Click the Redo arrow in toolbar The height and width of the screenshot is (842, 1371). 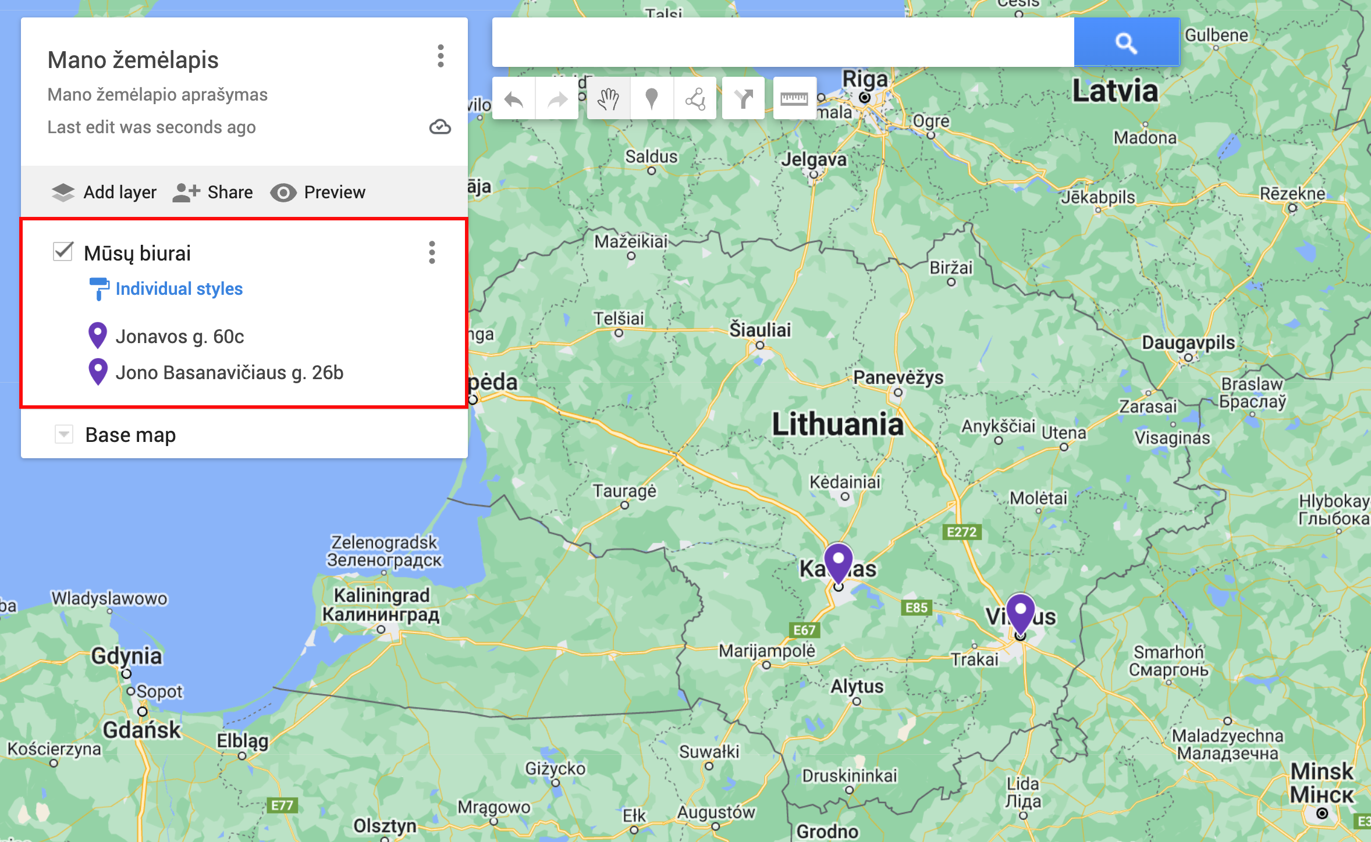[557, 99]
